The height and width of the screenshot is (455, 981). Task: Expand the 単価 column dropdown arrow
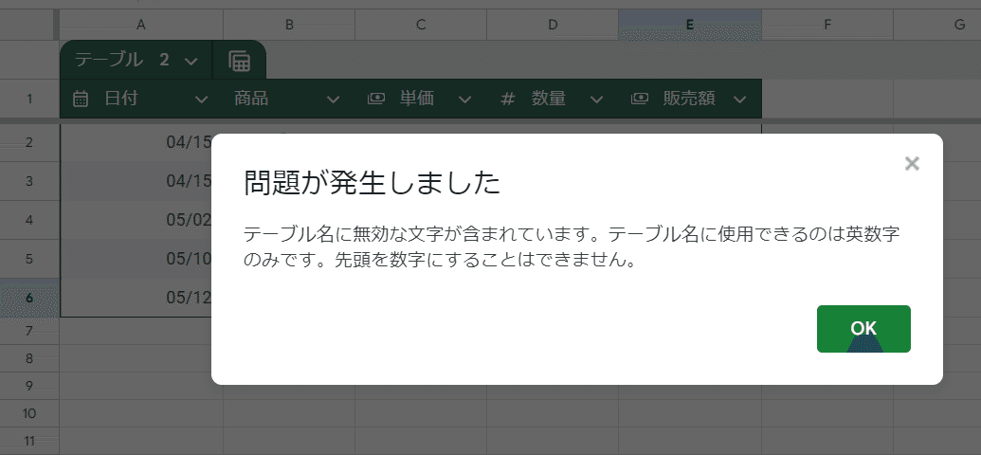tap(464, 99)
